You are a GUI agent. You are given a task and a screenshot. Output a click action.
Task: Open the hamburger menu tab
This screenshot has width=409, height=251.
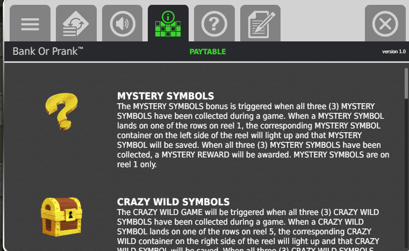[x=30, y=23]
